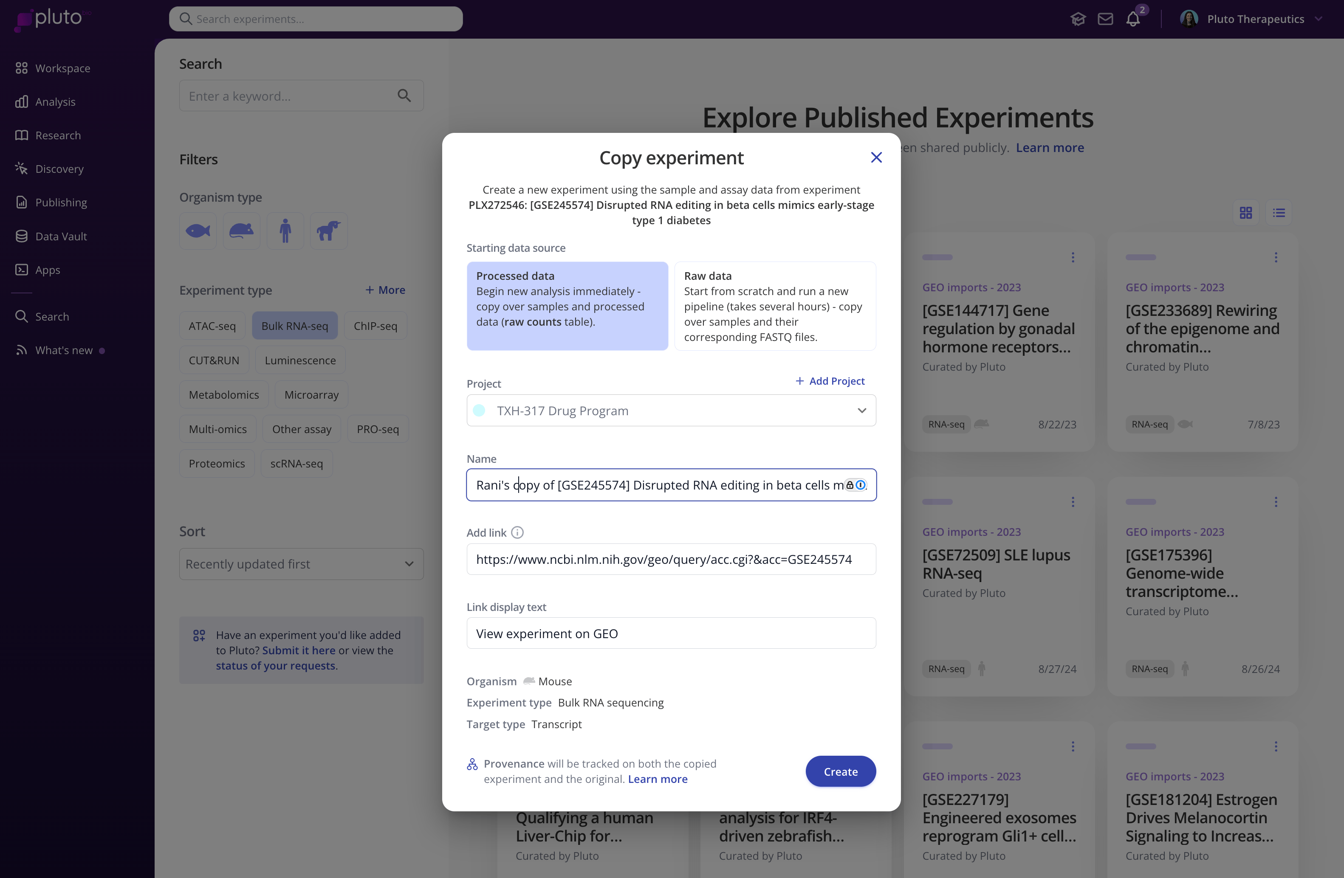Expand the Pluto Therapeutics account menu
Image resolution: width=1344 pixels, height=878 pixels.
tap(1254, 19)
